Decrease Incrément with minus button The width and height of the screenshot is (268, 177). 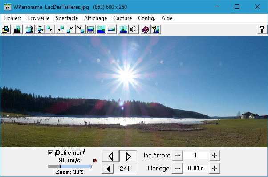point(177,156)
